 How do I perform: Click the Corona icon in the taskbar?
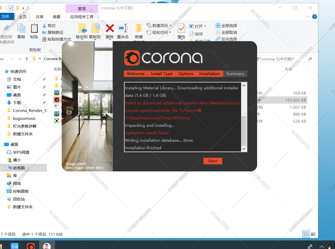(31, 246)
